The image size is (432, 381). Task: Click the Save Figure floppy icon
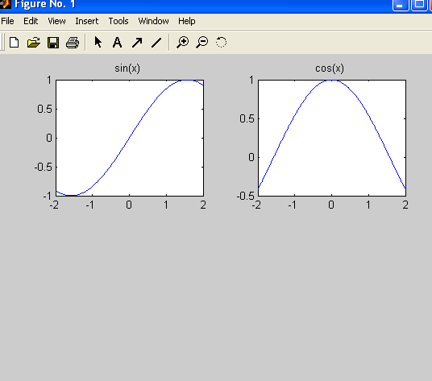53,43
